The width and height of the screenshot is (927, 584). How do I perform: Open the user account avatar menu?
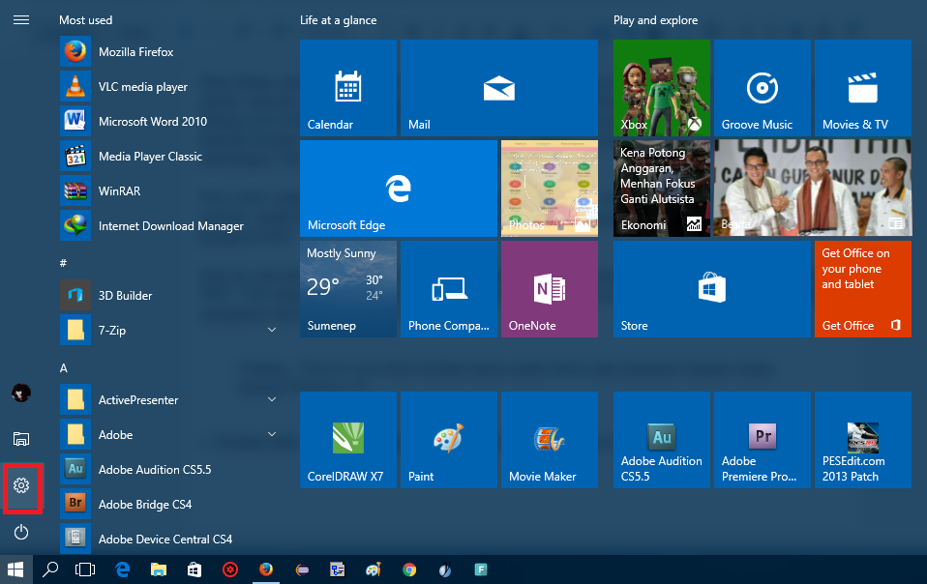click(21, 393)
